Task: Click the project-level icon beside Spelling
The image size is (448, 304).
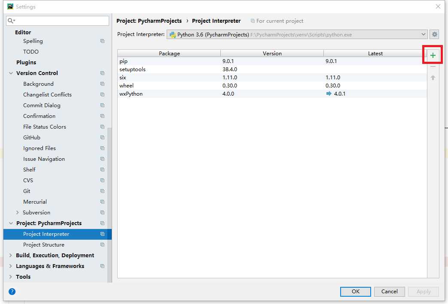Action: click(102, 41)
